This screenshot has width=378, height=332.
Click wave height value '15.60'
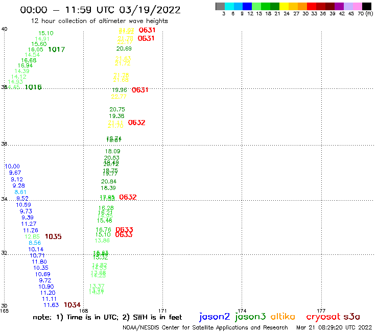(39, 44)
